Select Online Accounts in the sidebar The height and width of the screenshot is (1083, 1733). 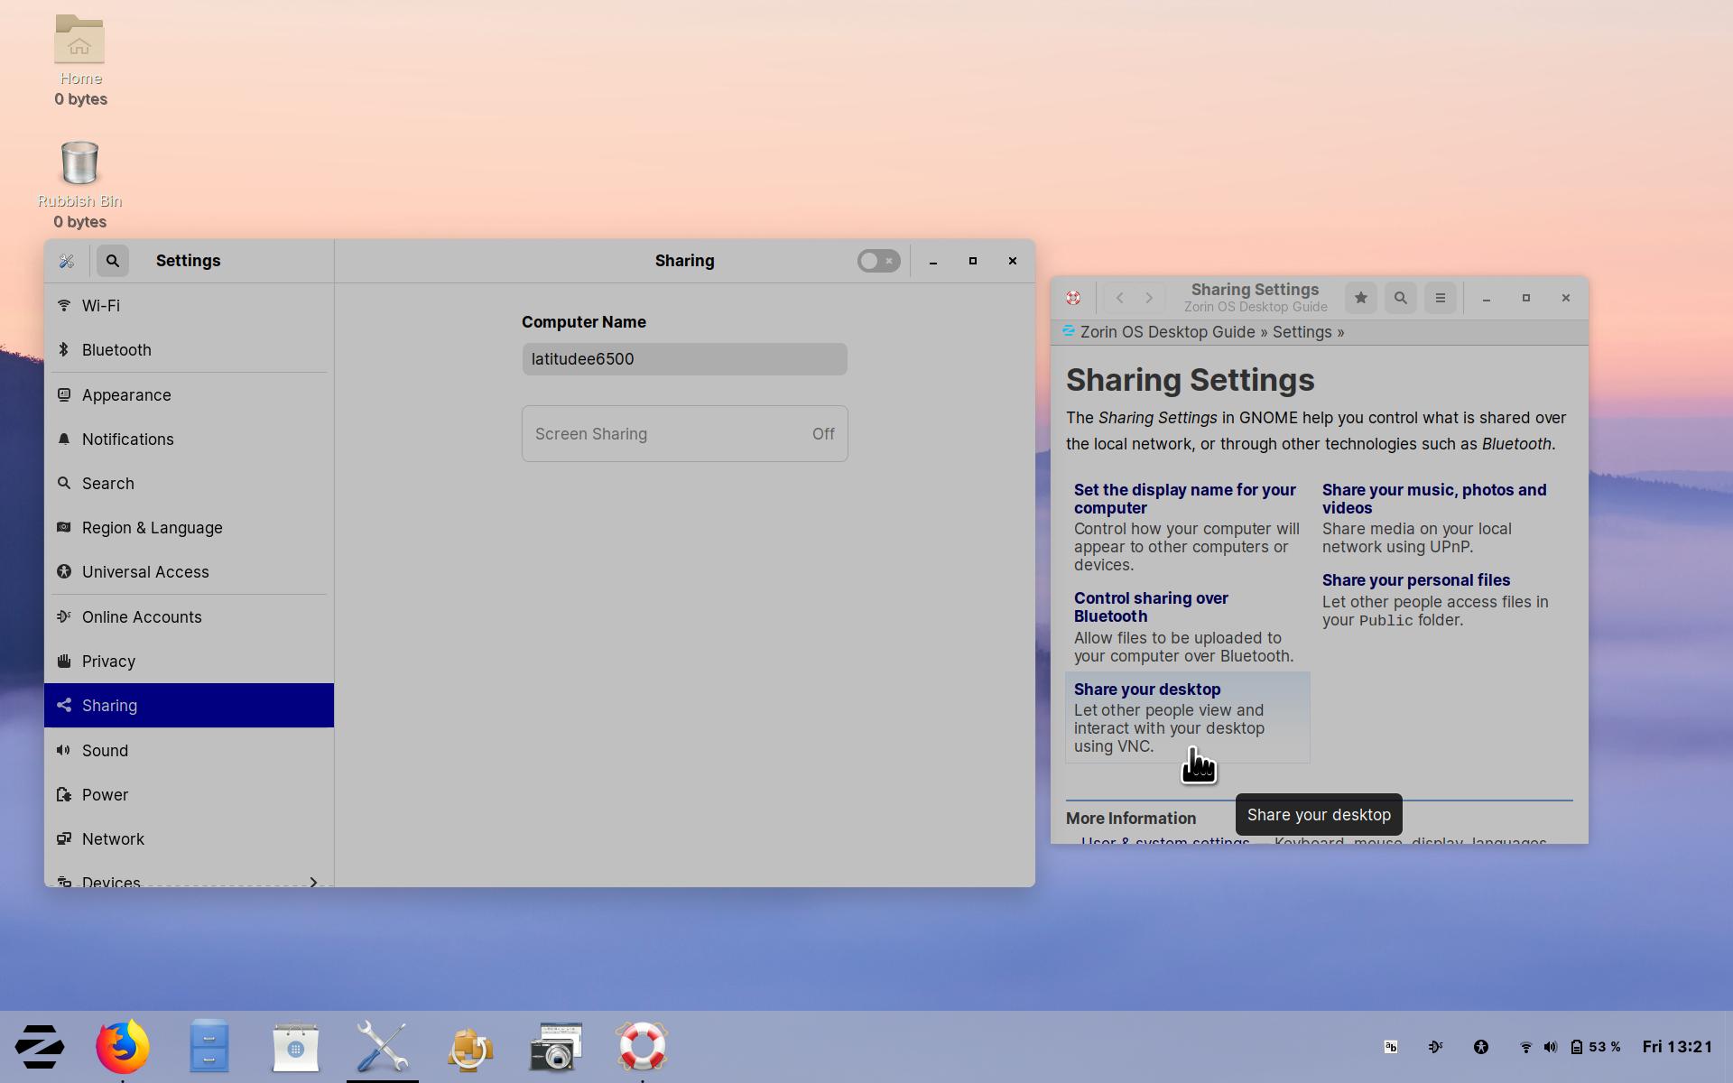[x=142, y=617]
